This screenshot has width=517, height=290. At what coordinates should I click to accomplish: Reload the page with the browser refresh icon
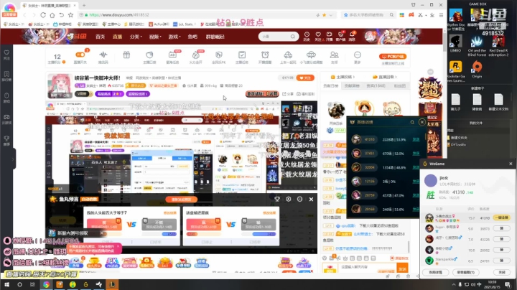43,15
